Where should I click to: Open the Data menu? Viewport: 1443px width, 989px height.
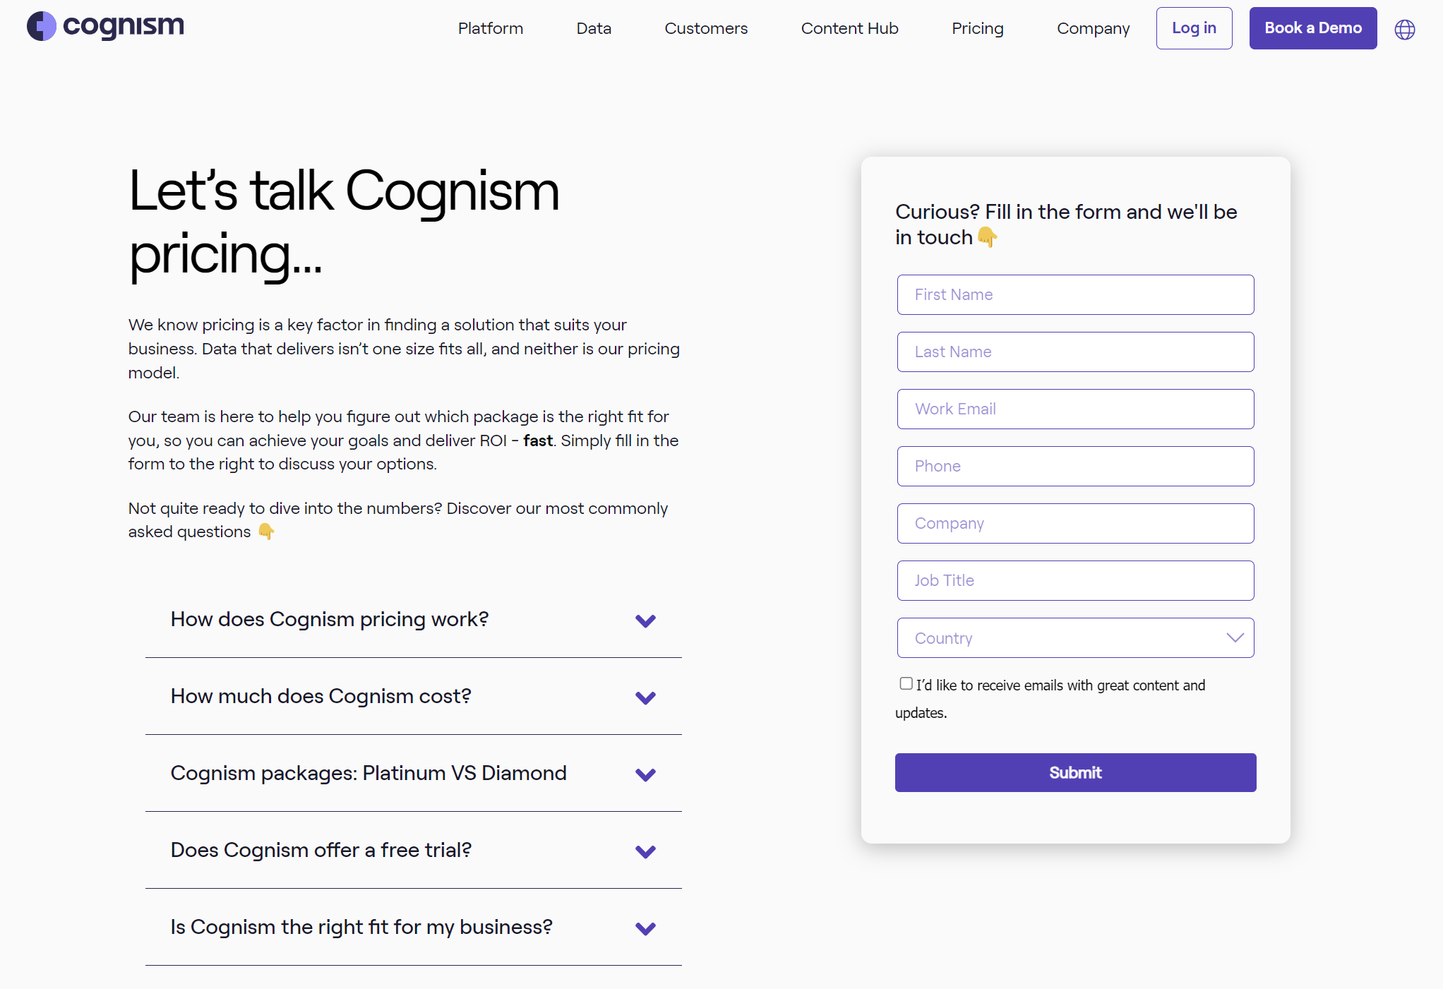[x=594, y=28]
